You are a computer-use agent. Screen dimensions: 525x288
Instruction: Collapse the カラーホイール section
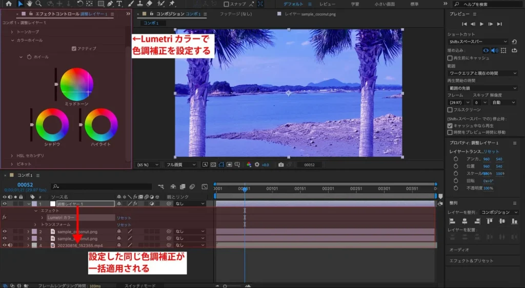pos(12,40)
